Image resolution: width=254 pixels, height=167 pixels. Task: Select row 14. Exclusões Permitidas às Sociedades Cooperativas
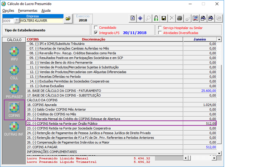pyautogui.click(x=121, y=81)
